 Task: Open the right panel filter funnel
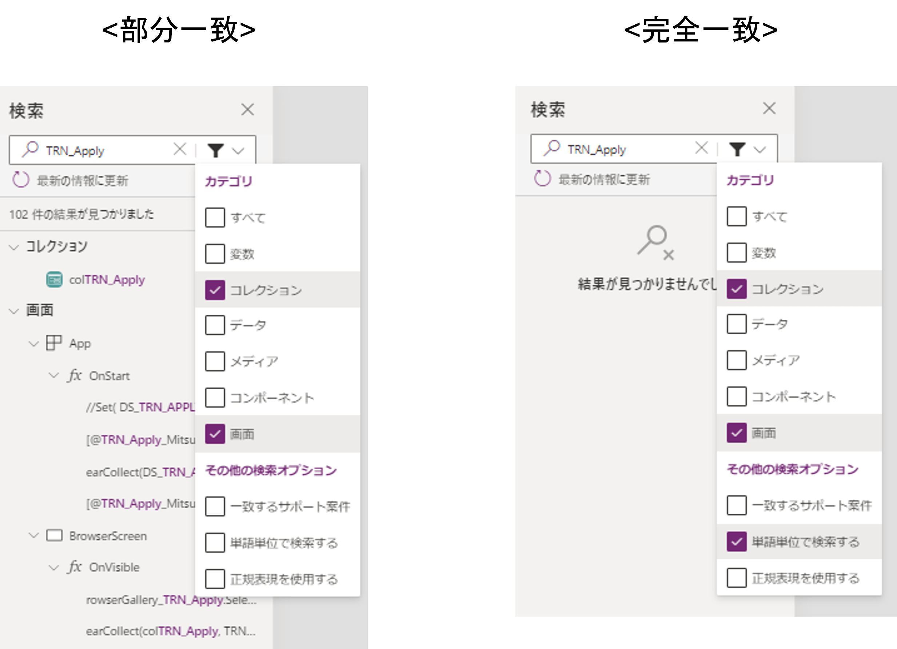click(738, 149)
